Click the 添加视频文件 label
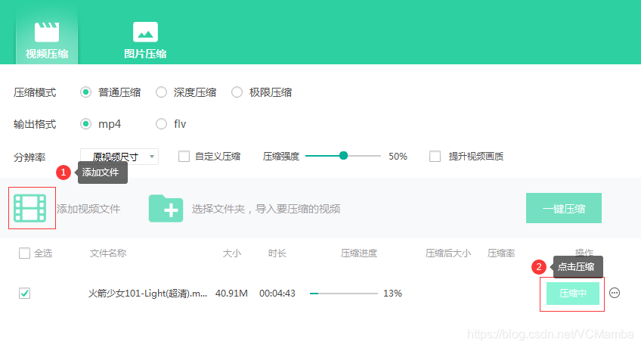 [88, 209]
